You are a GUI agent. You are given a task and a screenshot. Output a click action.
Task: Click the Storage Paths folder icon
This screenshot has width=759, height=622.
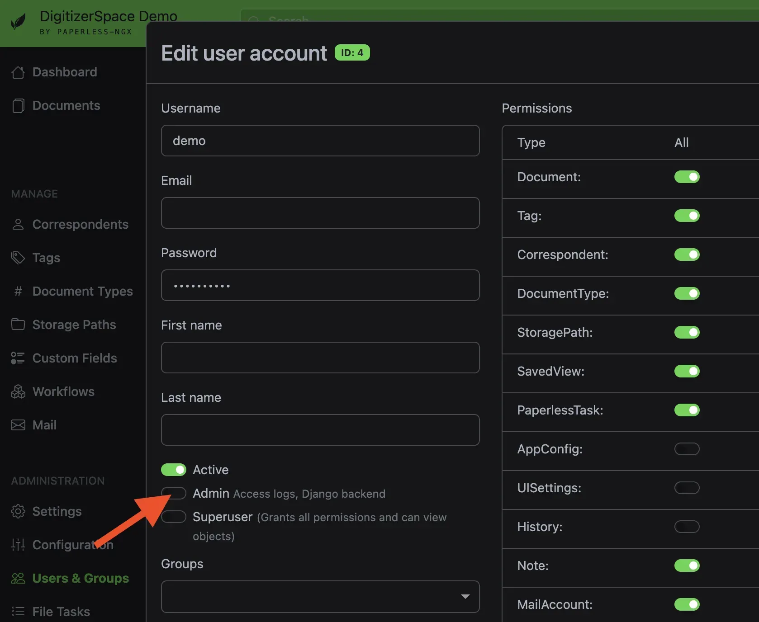tap(18, 324)
